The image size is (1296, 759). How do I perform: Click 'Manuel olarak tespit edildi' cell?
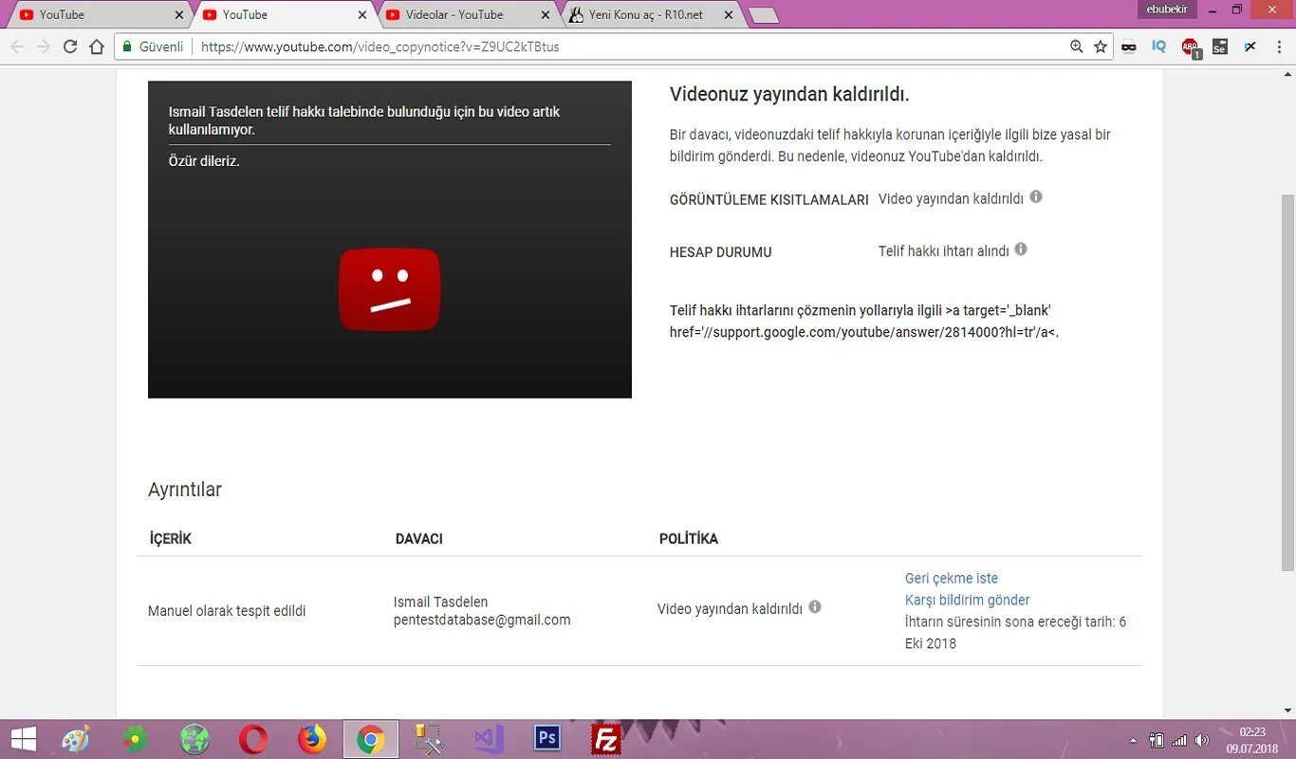tap(227, 611)
